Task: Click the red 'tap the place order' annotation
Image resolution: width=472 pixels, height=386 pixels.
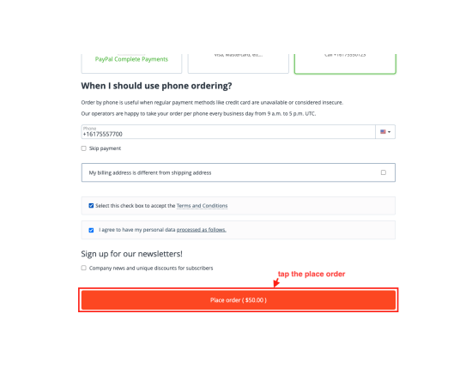Action: (x=312, y=274)
